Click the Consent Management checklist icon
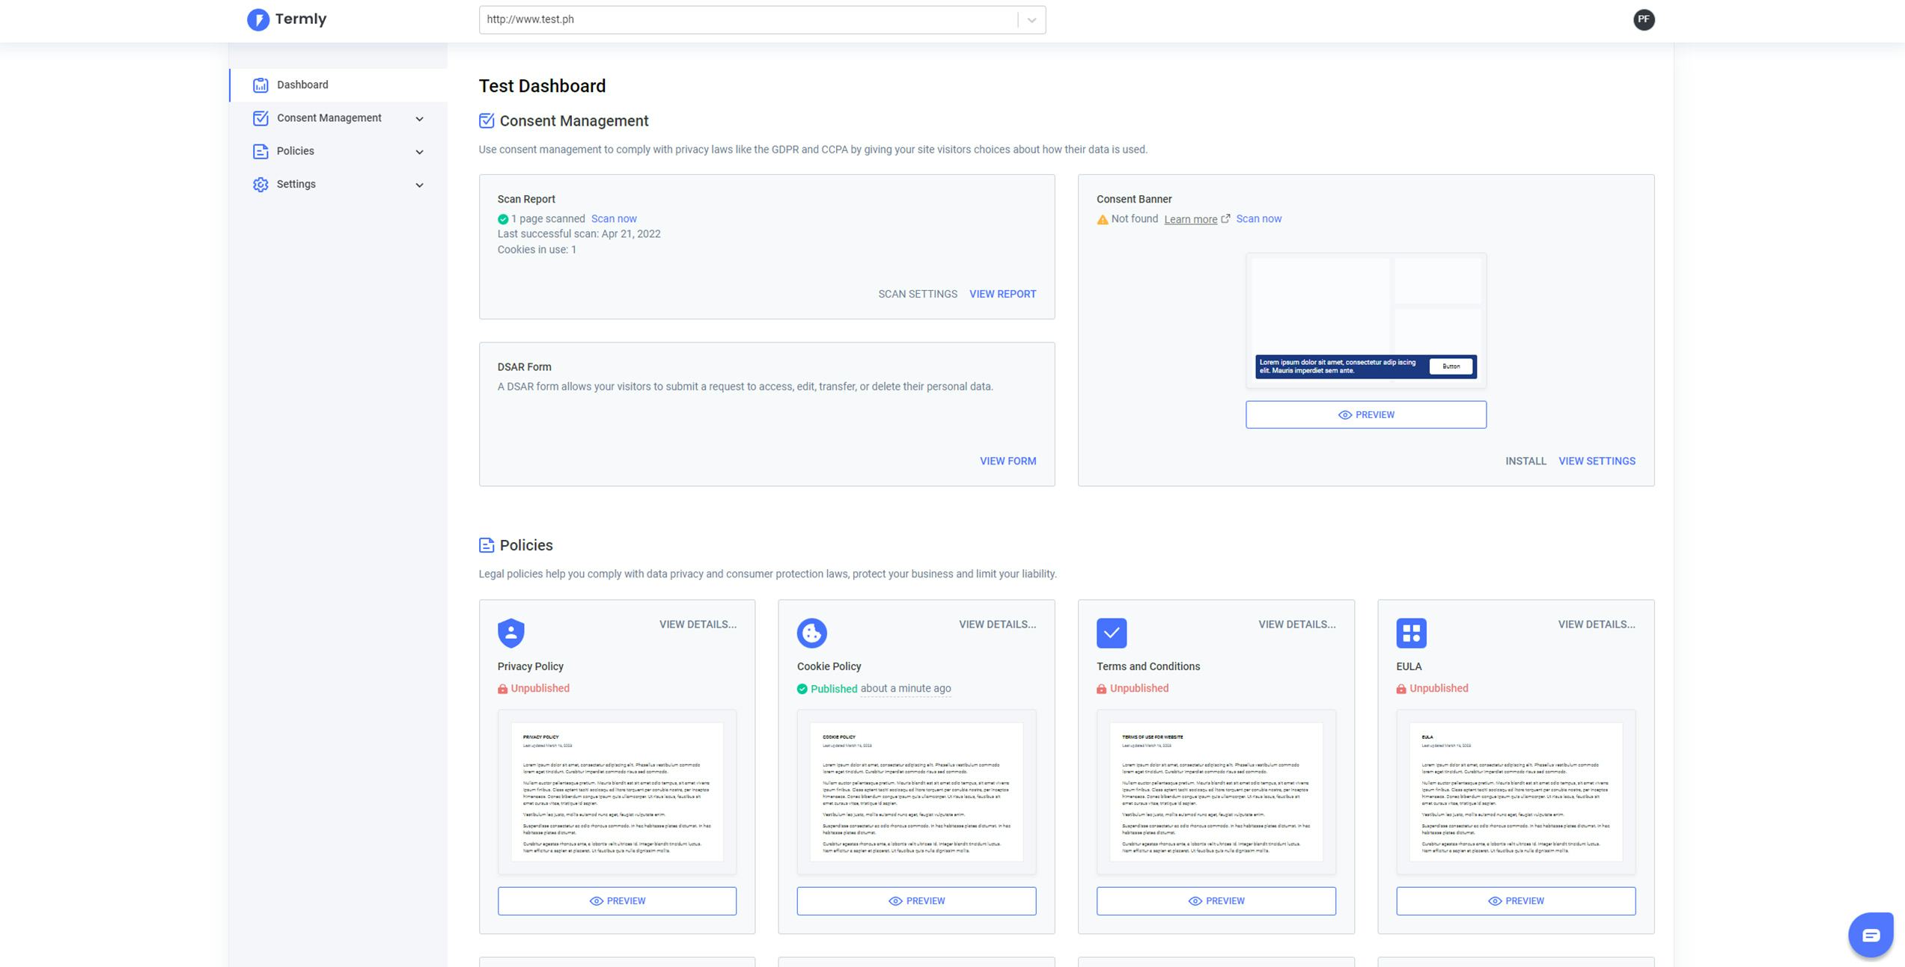The height and width of the screenshot is (967, 1905). click(x=260, y=117)
